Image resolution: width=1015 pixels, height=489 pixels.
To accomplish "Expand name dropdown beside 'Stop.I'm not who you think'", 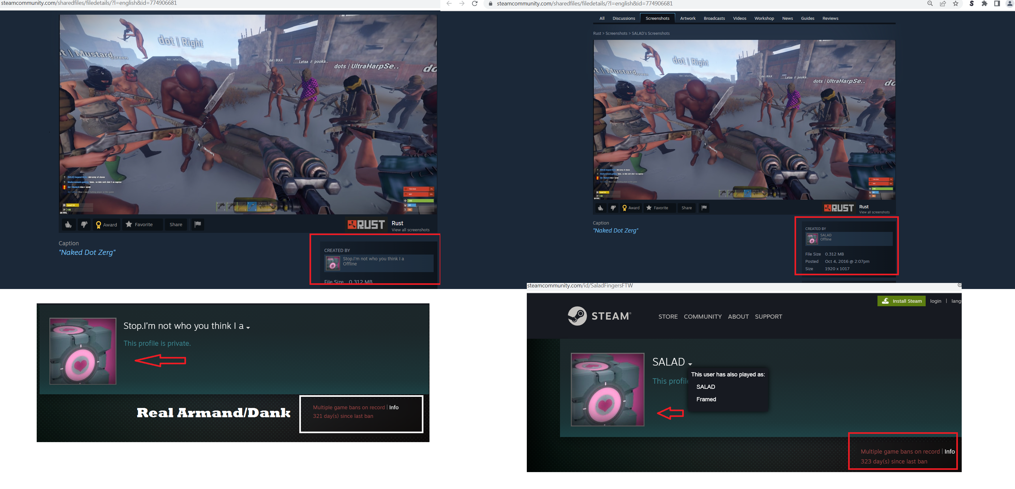I will [x=248, y=328].
